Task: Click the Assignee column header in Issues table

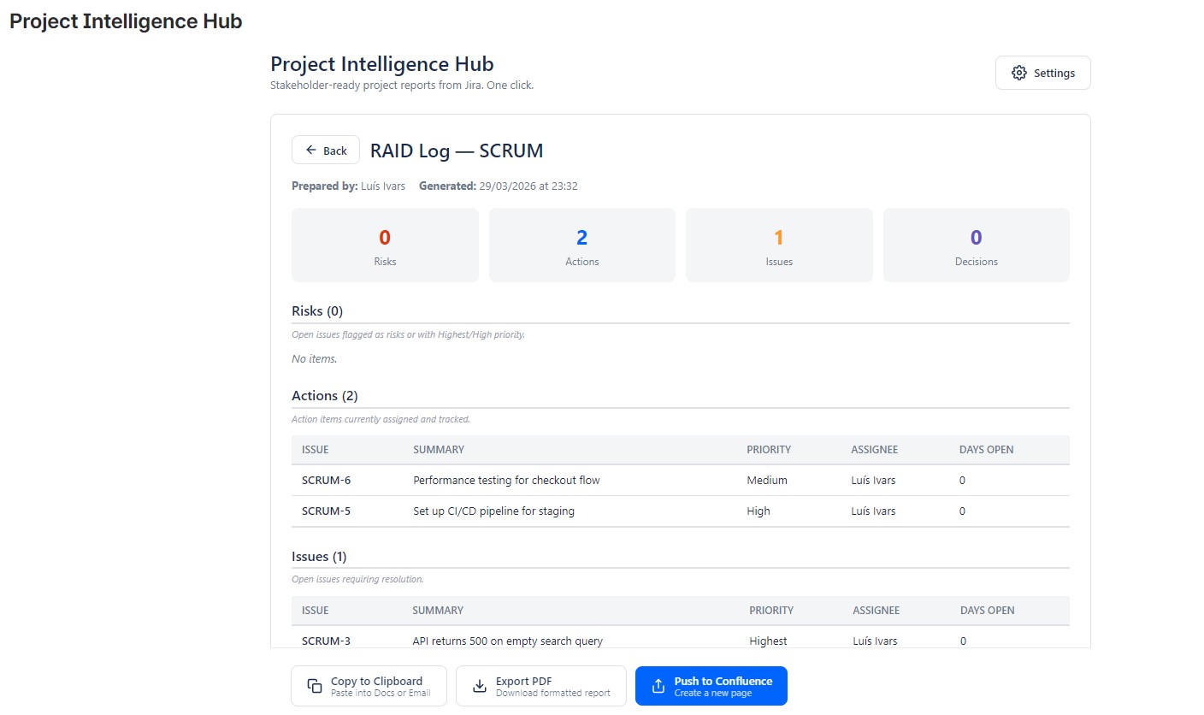Action: [x=876, y=611]
